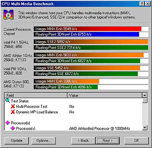Viewport: 152px width, 148px height.
Task: Click the No value for Dynamic MP Load Balance
Action: click(72, 112)
